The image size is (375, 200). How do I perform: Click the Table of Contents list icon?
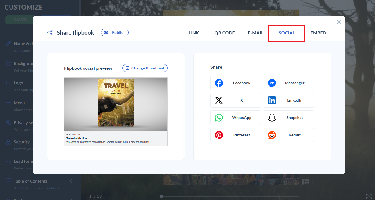coord(8,181)
